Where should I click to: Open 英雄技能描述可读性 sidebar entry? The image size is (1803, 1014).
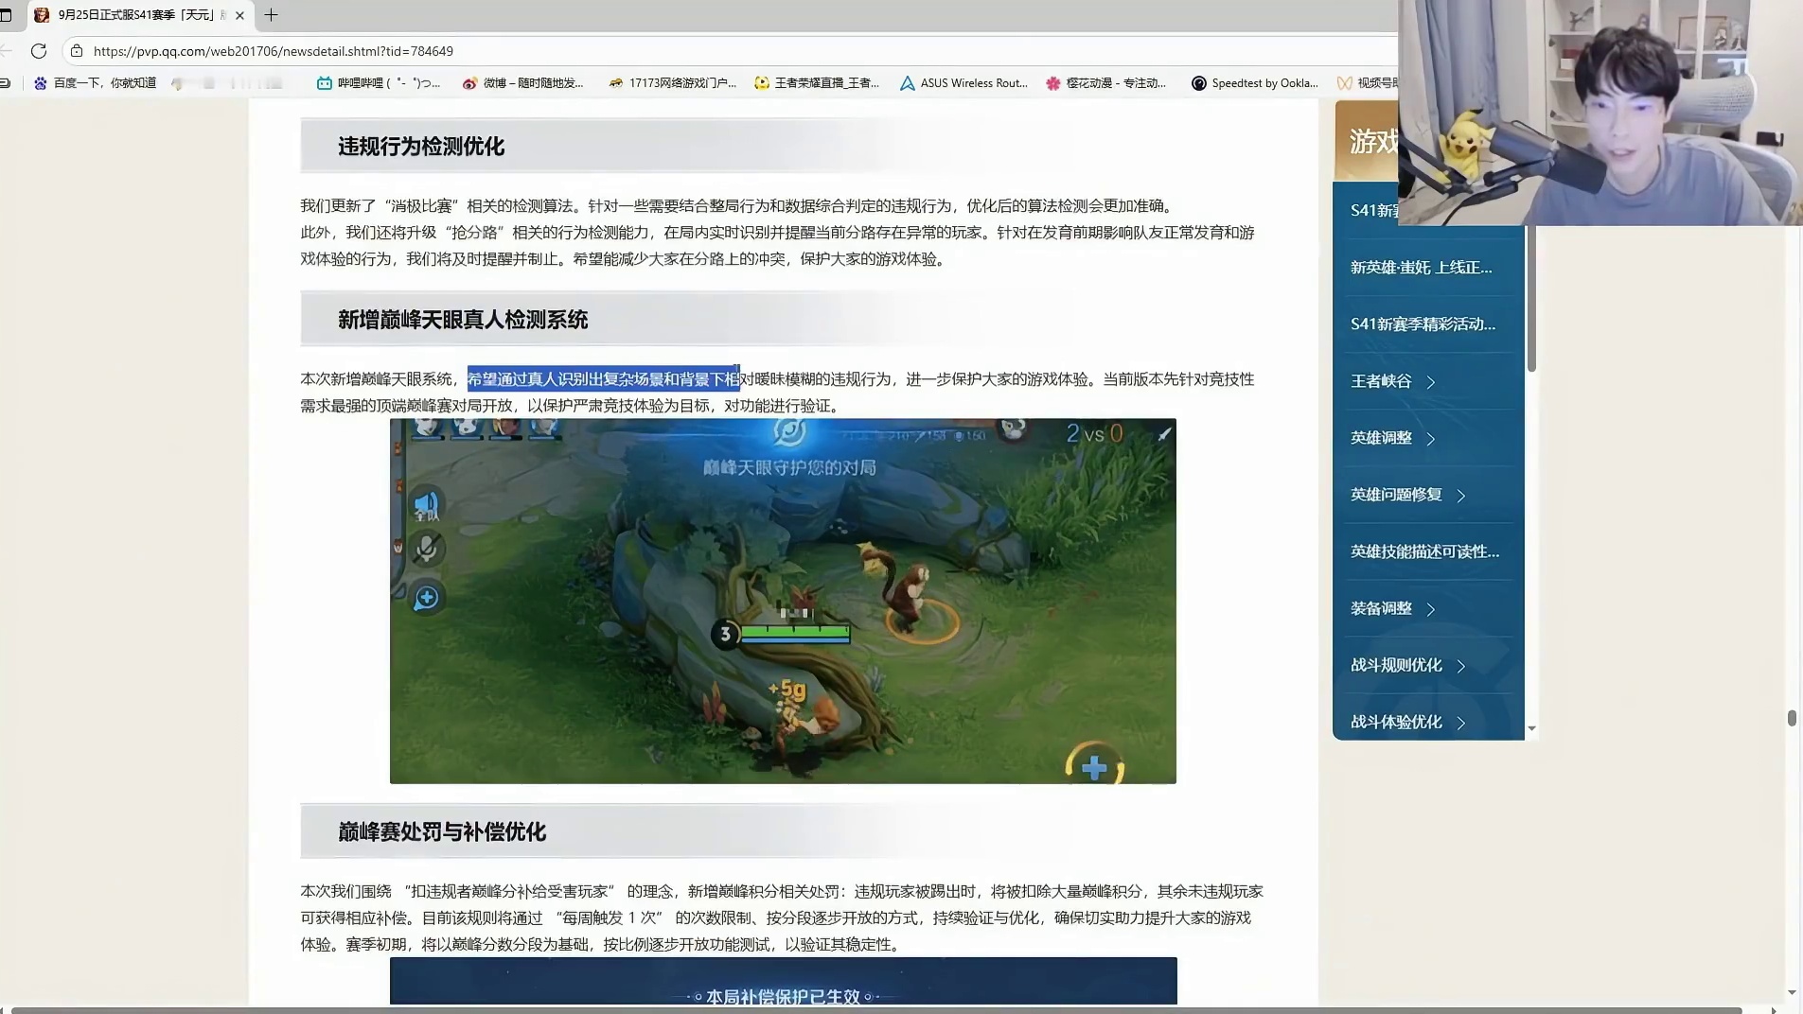click(1424, 551)
